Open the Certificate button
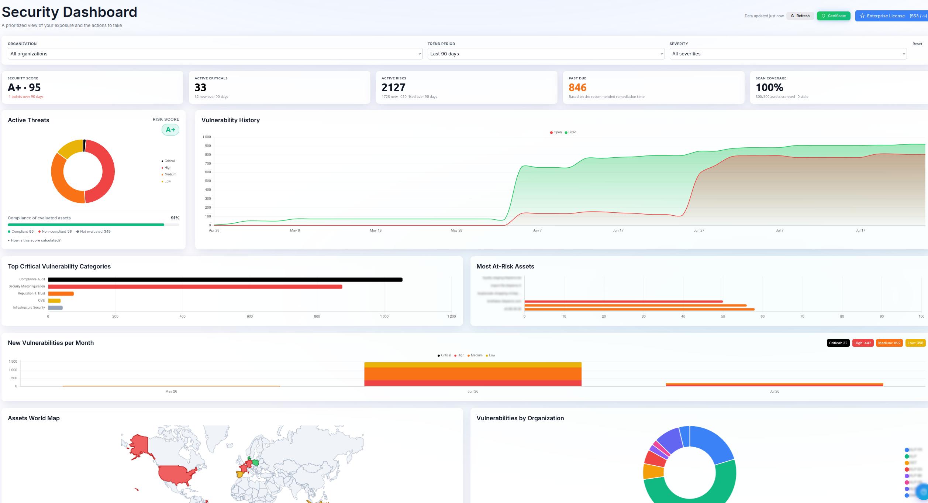 pyautogui.click(x=834, y=16)
